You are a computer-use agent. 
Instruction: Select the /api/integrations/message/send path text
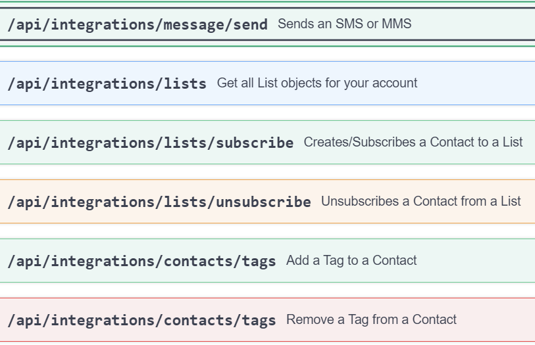click(138, 25)
